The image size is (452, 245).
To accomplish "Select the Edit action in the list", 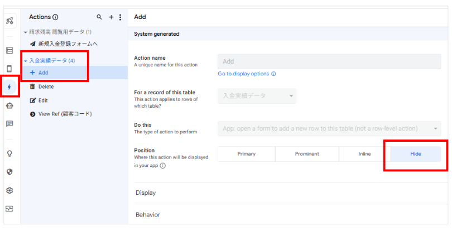I will 43,100.
